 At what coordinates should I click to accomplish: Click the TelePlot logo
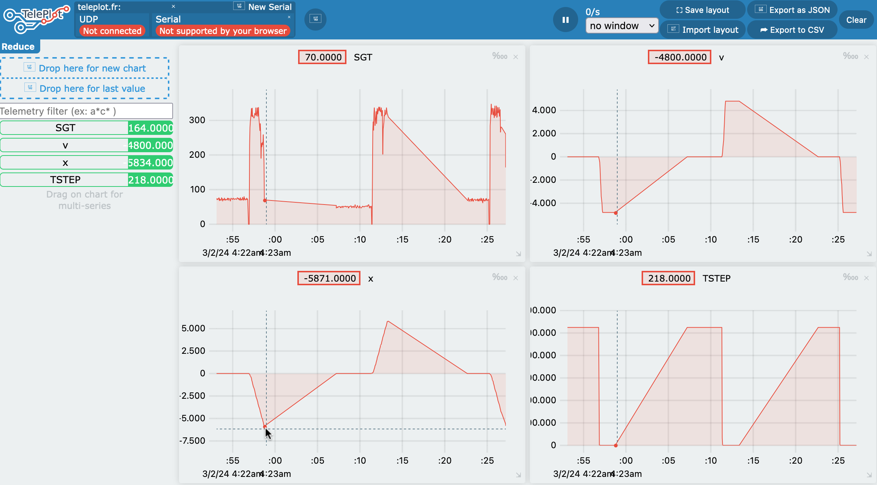point(36,19)
